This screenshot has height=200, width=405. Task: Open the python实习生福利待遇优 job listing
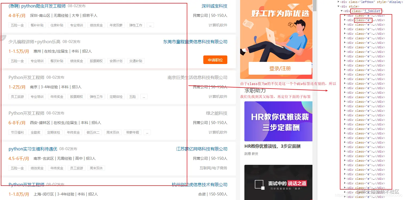coord(33,149)
